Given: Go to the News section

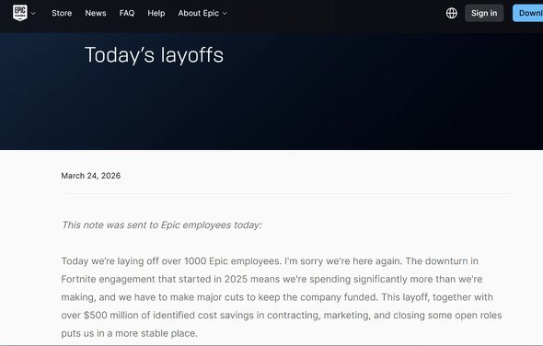Looking at the screenshot, I should (96, 13).
